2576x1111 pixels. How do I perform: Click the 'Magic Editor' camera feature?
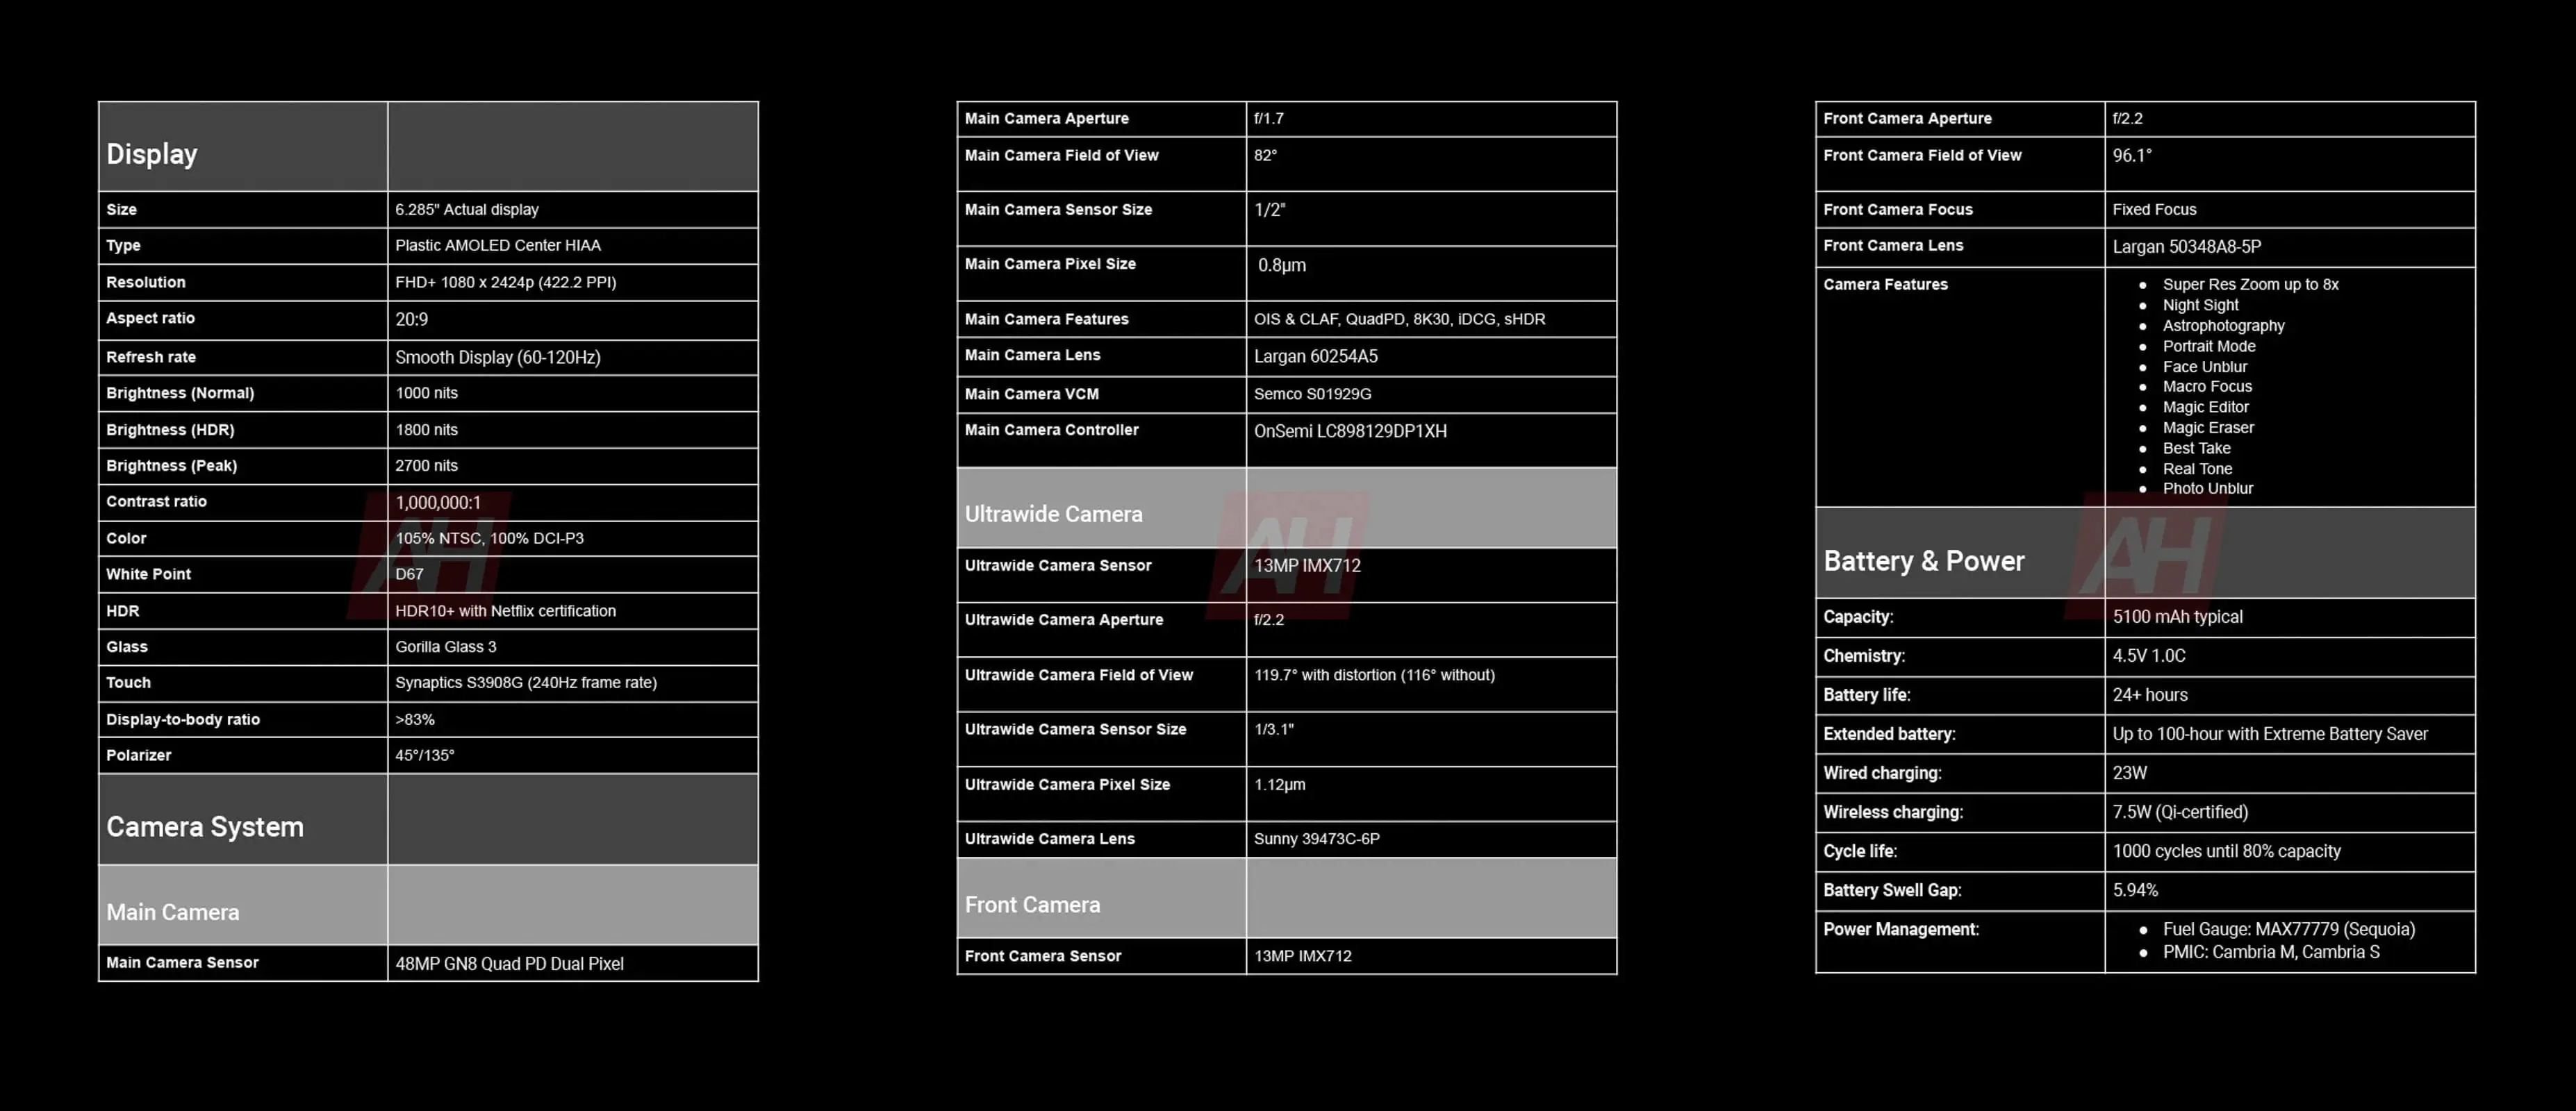pyautogui.click(x=2206, y=408)
